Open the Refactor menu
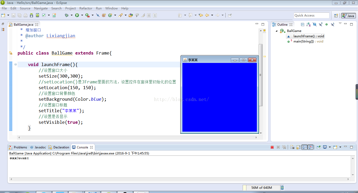The width and height of the screenshot is (358, 193). coord(86,8)
